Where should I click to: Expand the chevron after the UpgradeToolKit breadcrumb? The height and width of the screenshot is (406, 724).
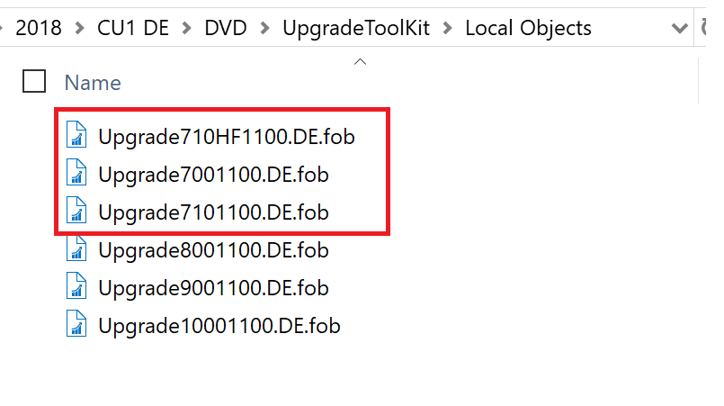[x=448, y=28]
